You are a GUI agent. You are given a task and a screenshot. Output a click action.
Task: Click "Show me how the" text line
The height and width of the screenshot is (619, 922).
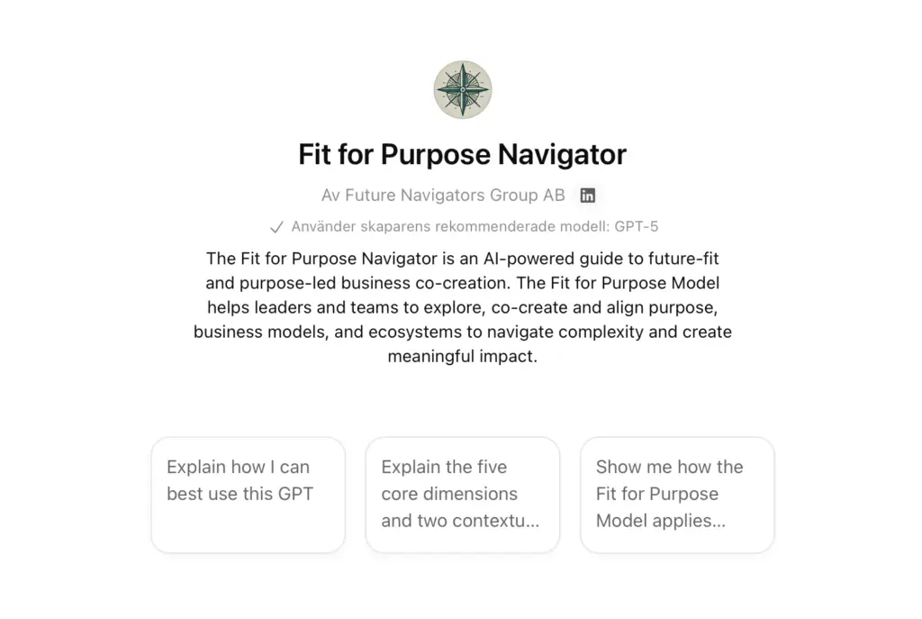pos(669,467)
